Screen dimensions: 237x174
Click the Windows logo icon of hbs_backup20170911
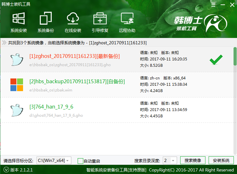click(17, 85)
